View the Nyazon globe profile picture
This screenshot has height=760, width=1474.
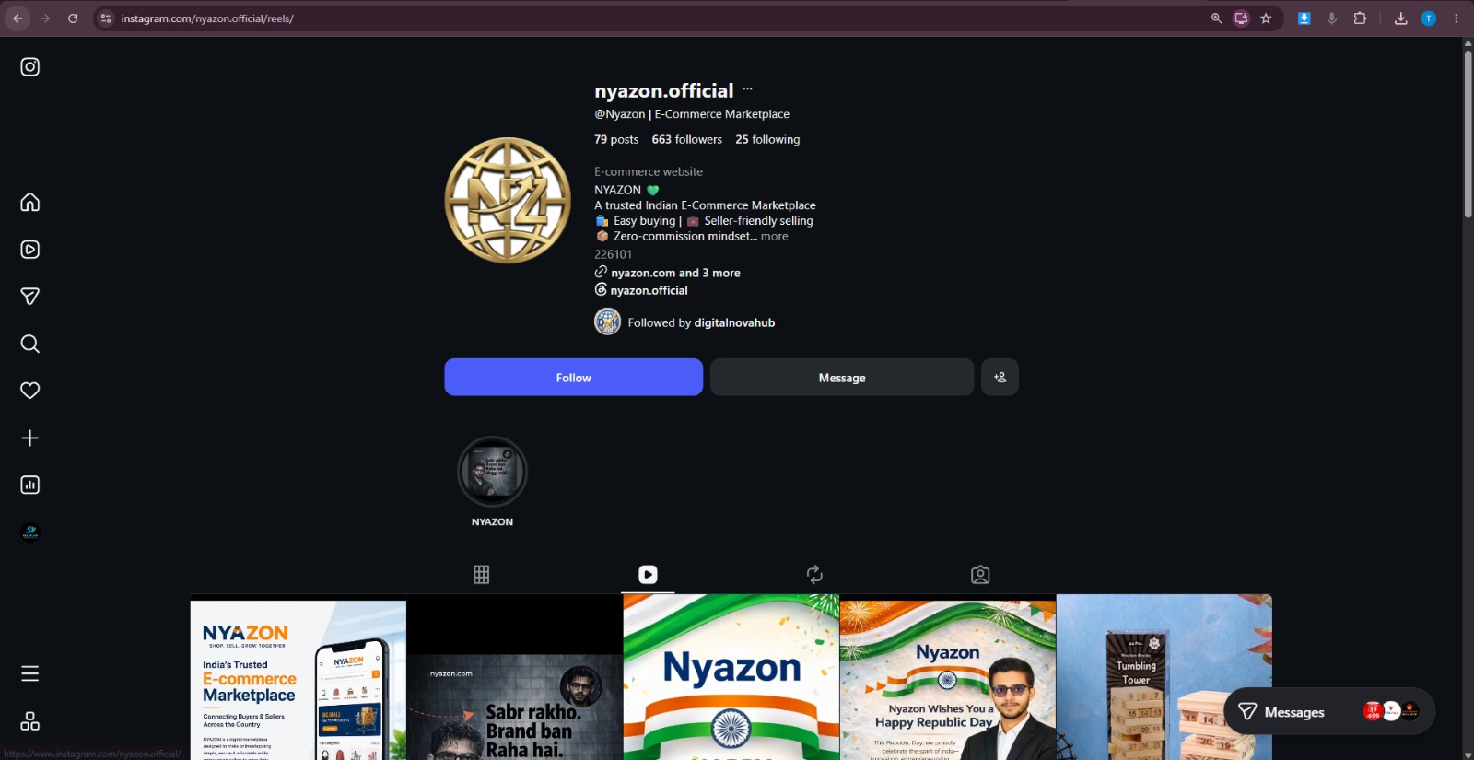point(508,200)
